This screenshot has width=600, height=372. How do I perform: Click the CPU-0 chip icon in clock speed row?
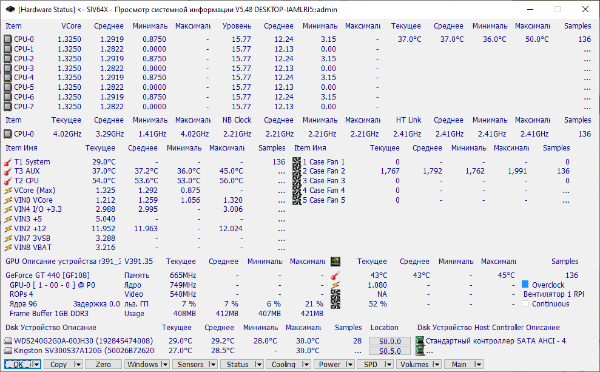click(x=8, y=134)
